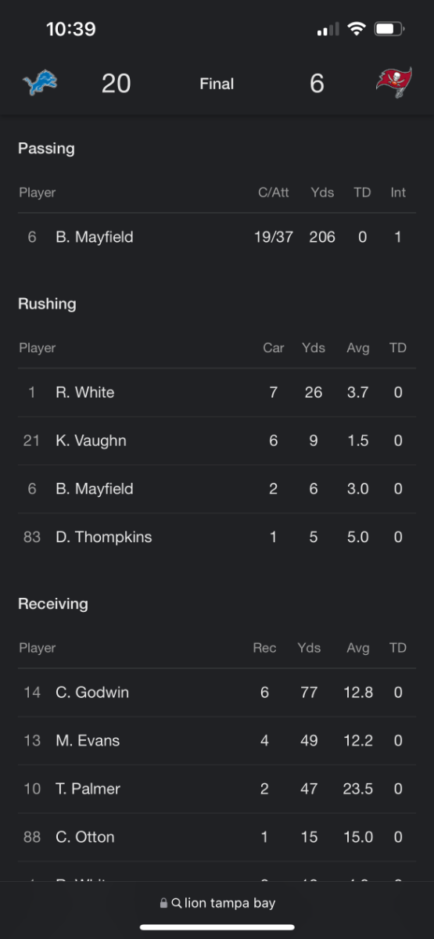The height and width of the screenshot is (939, 434).
Task: Tap the cellular signal bars icon
Action: click(328, 30)
